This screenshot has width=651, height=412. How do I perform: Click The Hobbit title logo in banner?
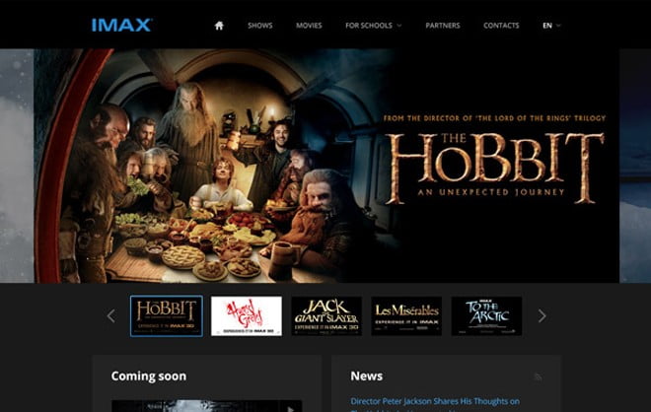(494, 166)
